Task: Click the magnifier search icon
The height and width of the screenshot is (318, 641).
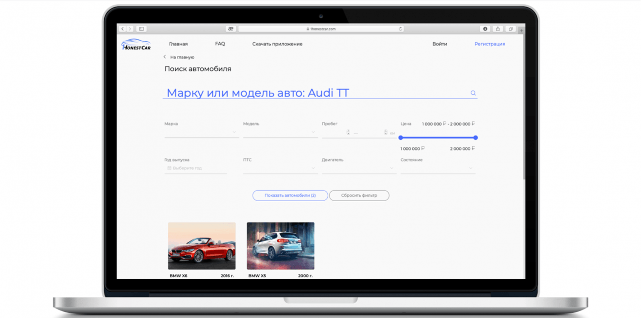Action: click(x=473, y=93)
